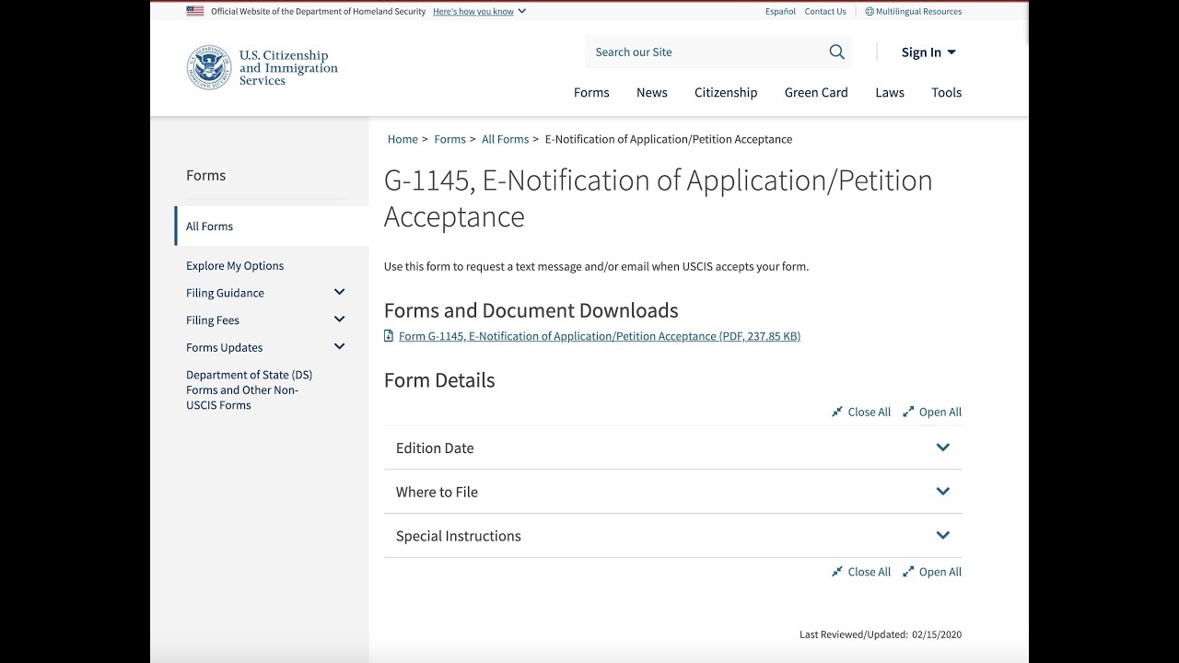Open the All Forms breadcrumb link

(505, 139)
